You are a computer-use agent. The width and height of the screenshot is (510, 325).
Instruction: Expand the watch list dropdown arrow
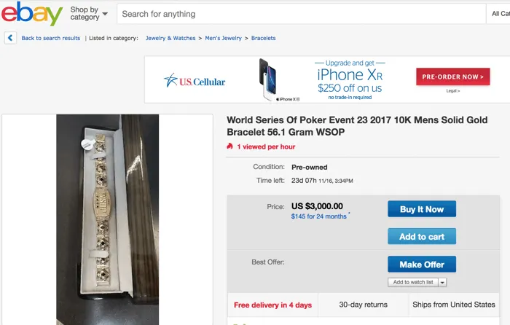tap(442, 282)
